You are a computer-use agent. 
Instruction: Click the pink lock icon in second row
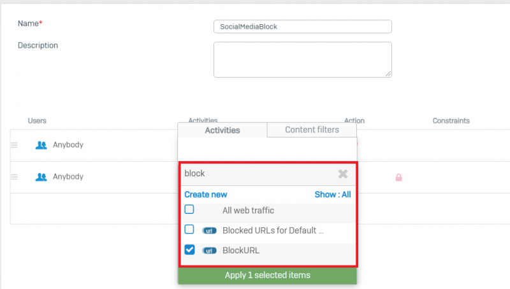[398, 178]
